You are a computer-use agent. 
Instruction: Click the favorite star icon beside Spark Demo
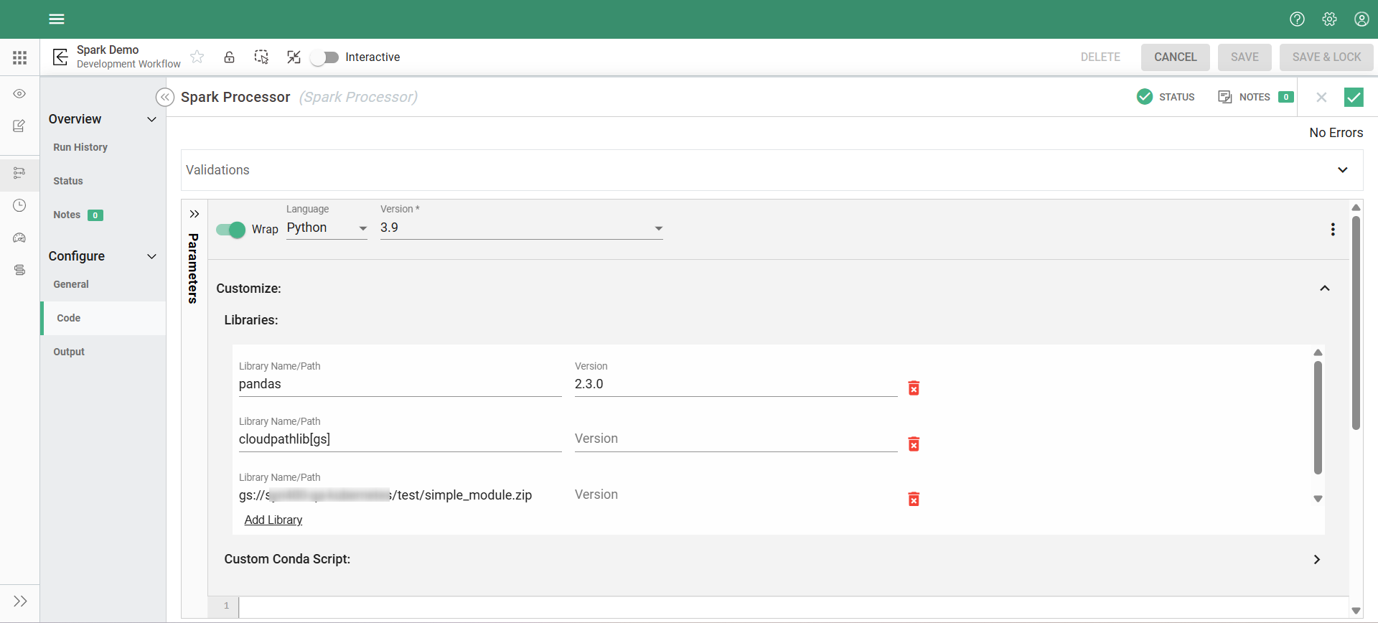197,57
